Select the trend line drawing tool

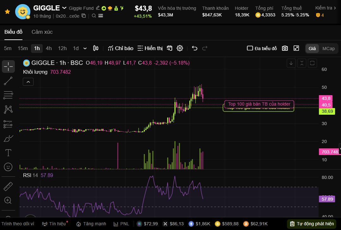point(8,81)
